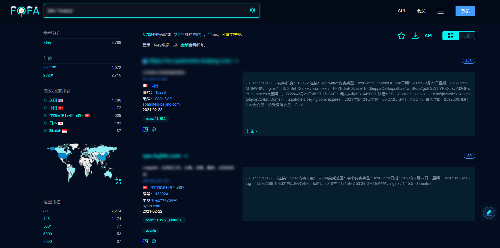Image resolution: width=500 pixels, height=248 pixels.
Task: Filter by country 日本
Action: tap(53, 123)
